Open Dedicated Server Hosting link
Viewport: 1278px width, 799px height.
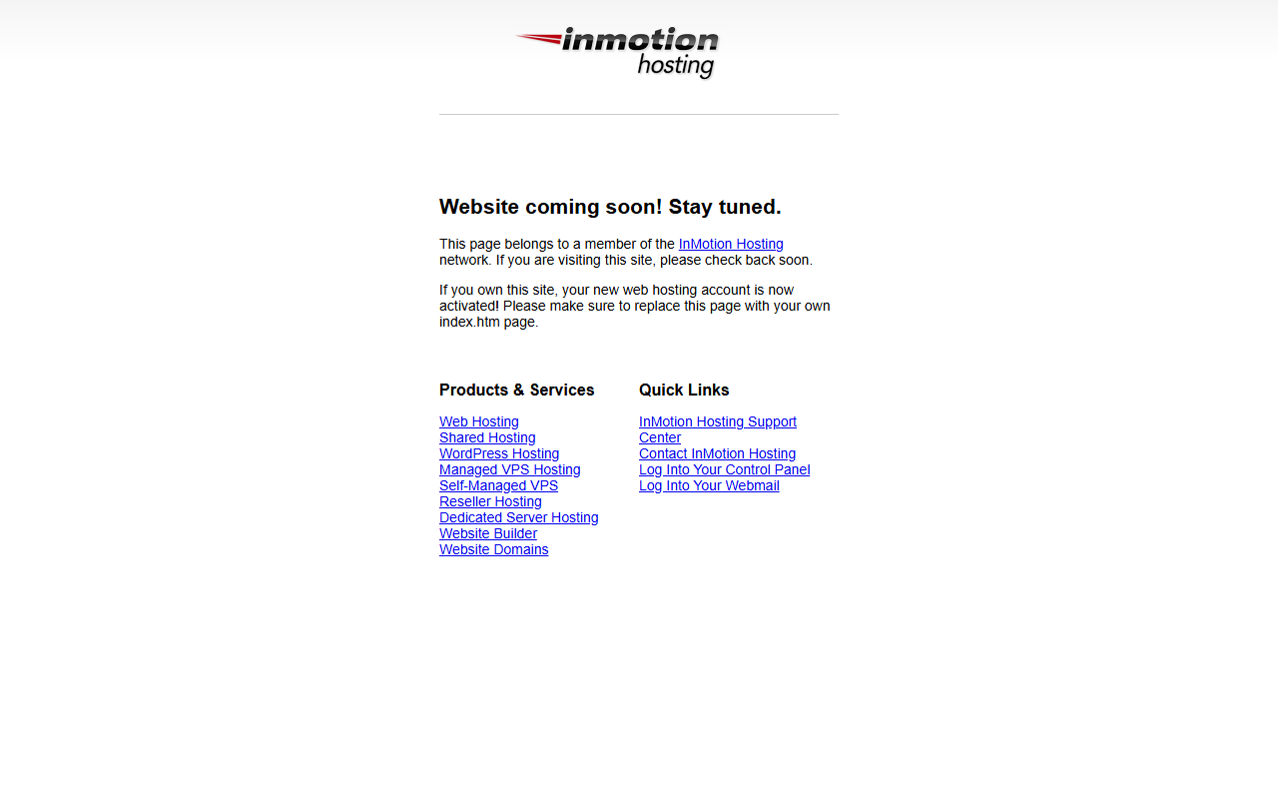[x=519, y=517]
